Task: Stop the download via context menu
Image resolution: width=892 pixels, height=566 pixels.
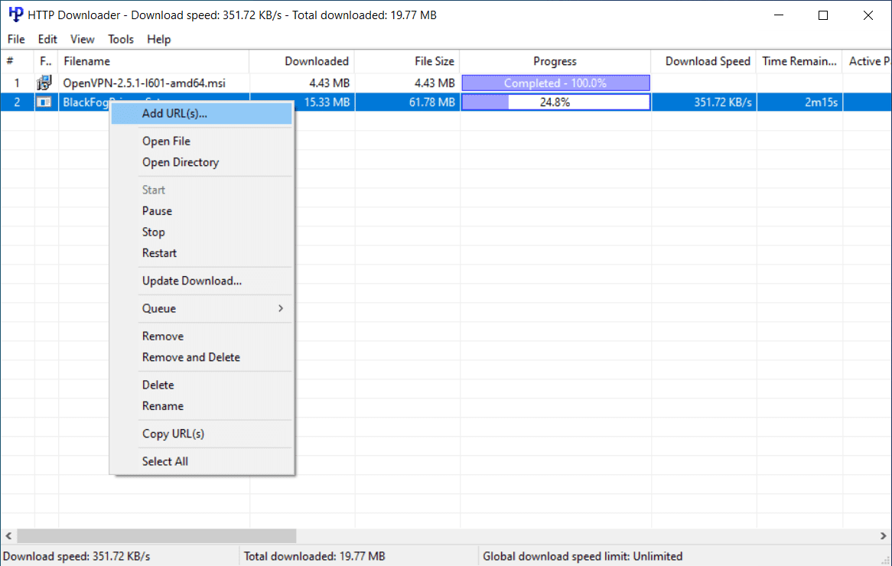Action: (202, 232)
